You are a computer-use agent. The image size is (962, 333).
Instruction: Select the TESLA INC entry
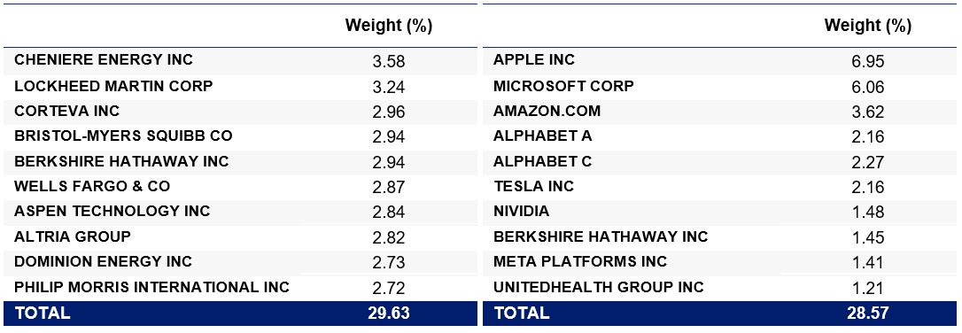point(534,186)
